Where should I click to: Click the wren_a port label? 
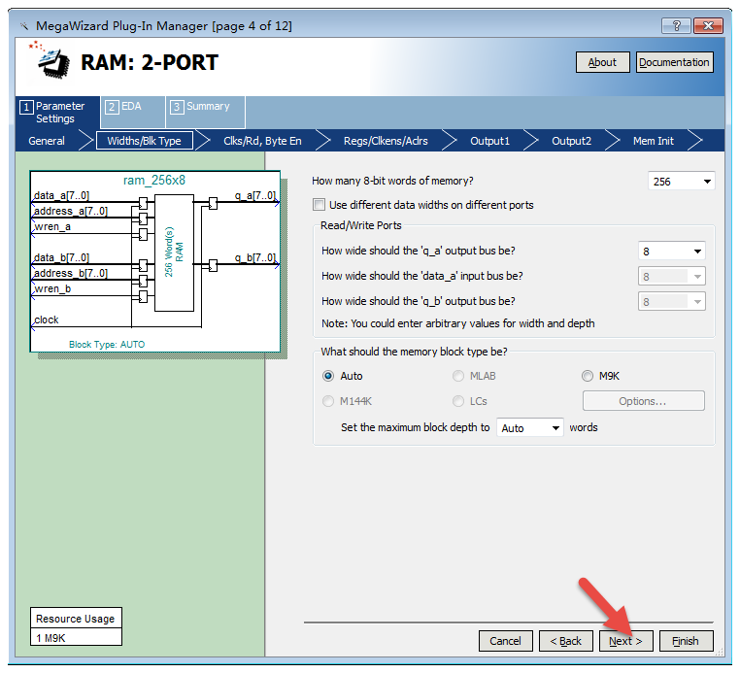coord(52,226)
